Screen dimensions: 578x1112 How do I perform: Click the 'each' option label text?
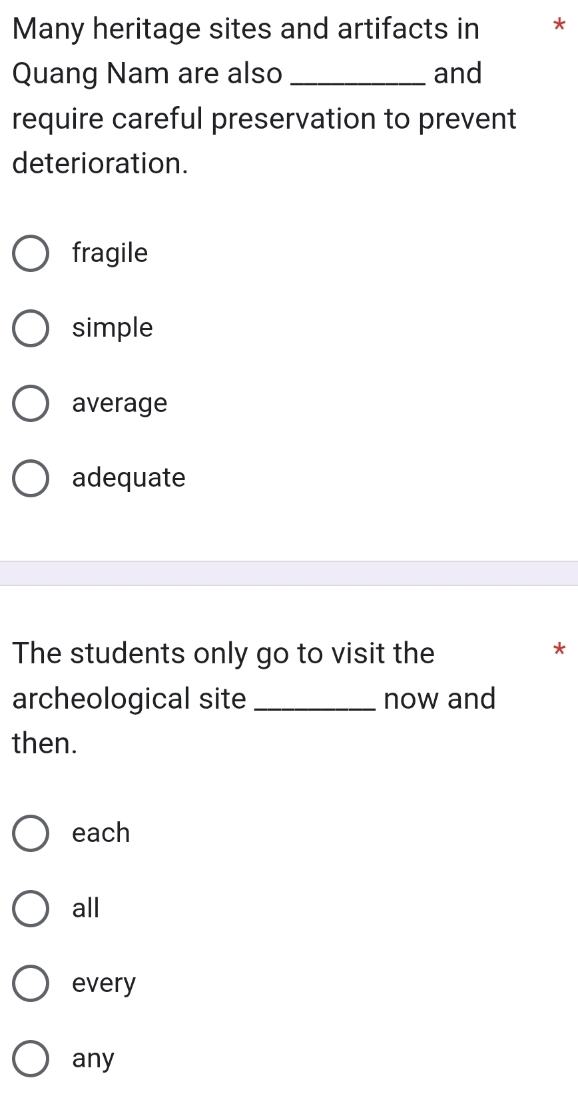(x=101, y=833)
